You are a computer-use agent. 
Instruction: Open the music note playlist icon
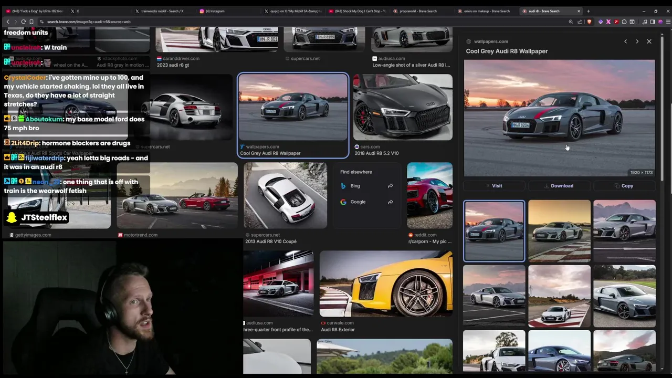tap(645, 22)
